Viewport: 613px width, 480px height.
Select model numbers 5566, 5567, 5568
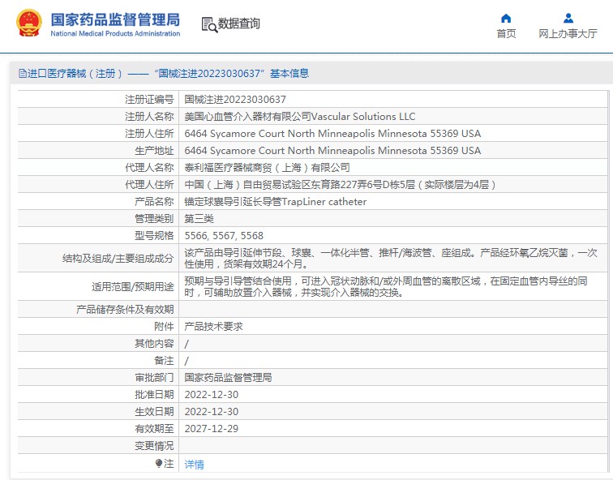tap(224, 236)
